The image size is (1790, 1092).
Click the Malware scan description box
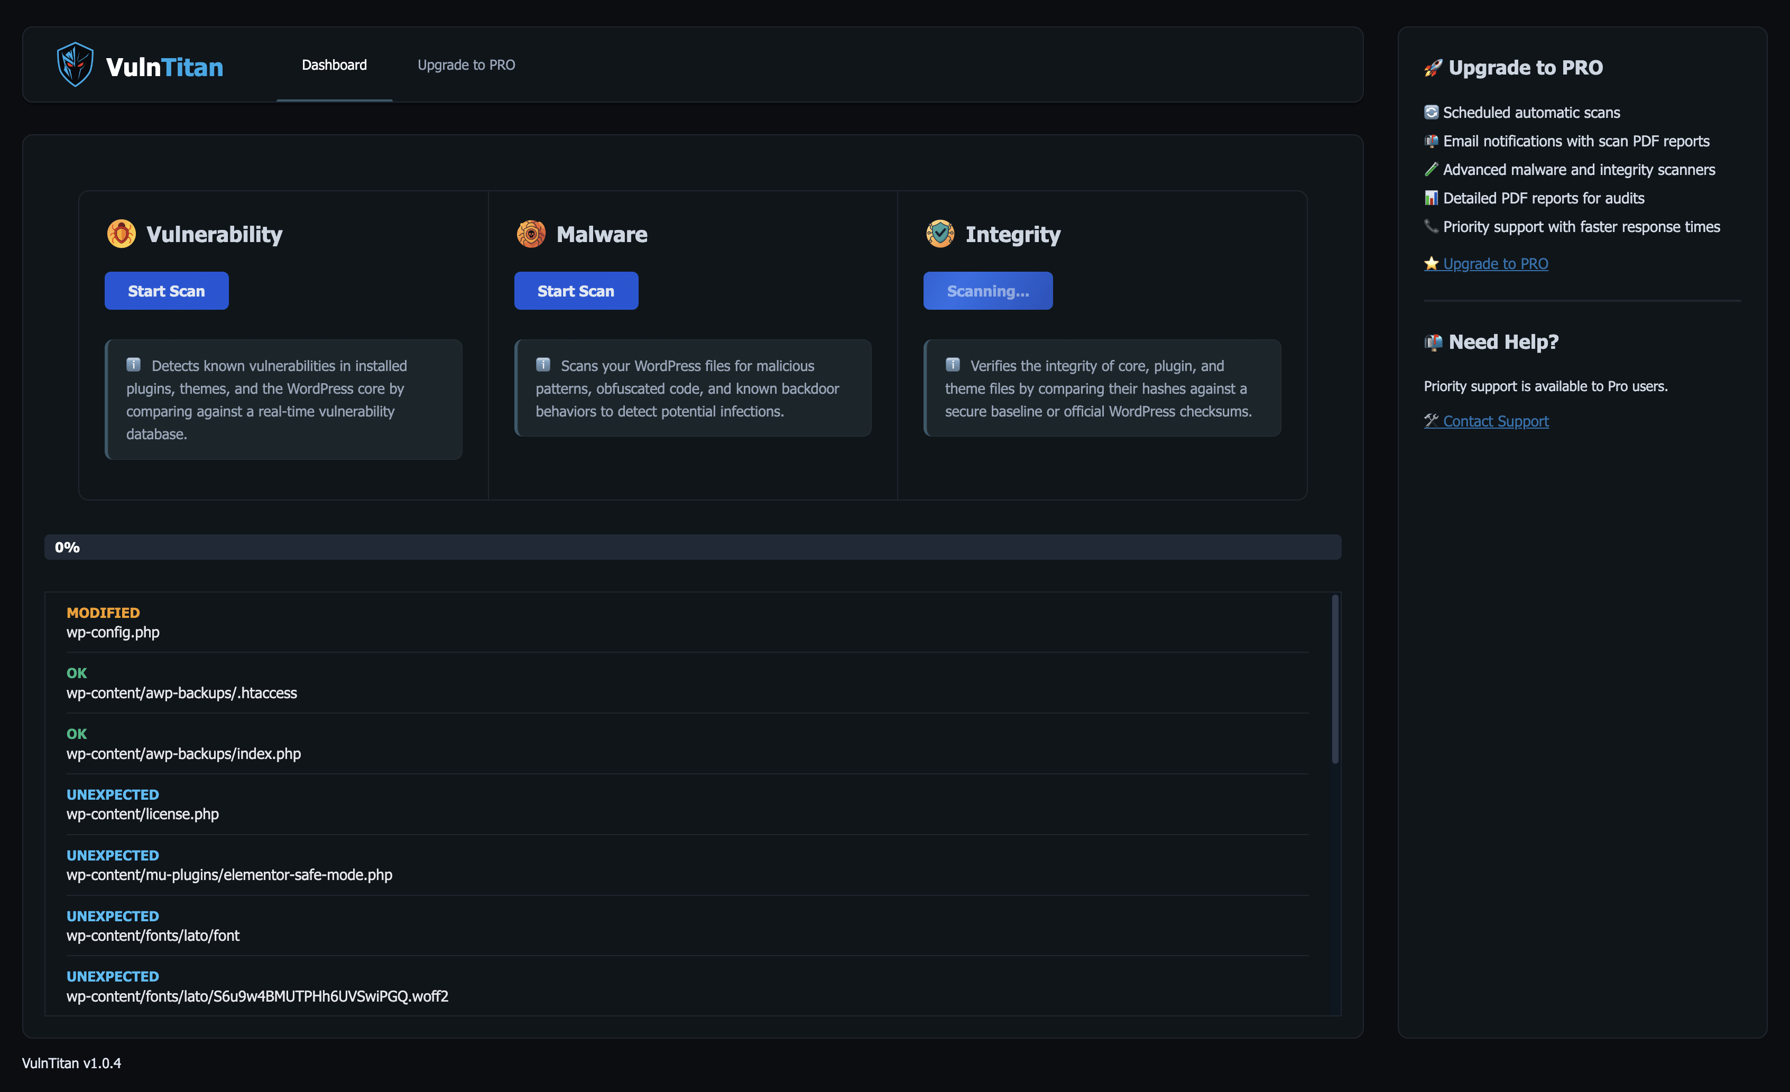click(693, 388)
